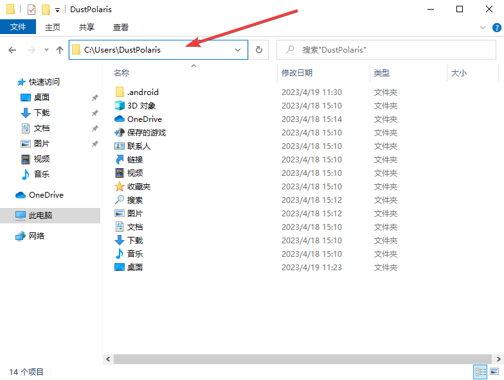This screenshot has width=504, height=380.
Task: Open the Customize Quick Access Toolbar dropdown
Action: coord(58,10)
